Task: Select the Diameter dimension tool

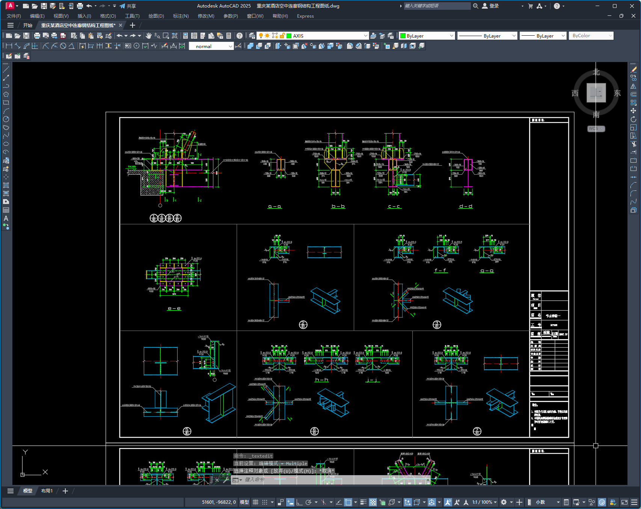Action: point(63,46)
